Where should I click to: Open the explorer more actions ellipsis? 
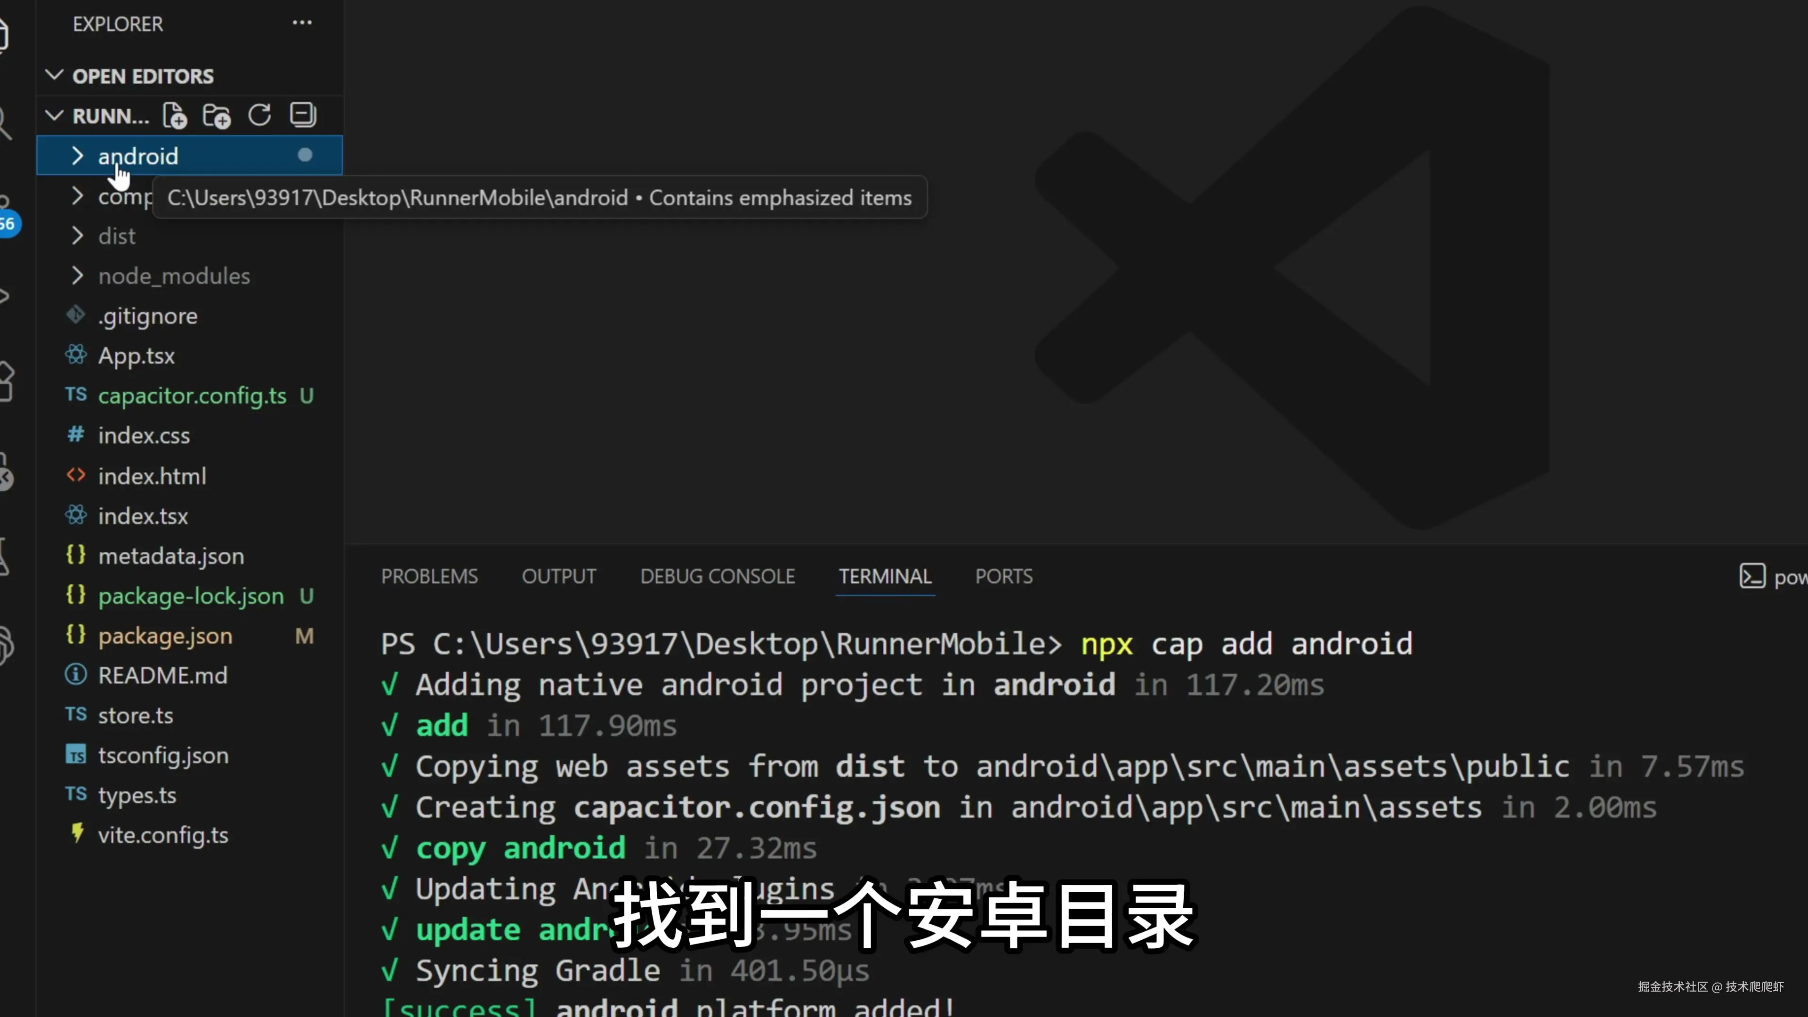point(302,23)
